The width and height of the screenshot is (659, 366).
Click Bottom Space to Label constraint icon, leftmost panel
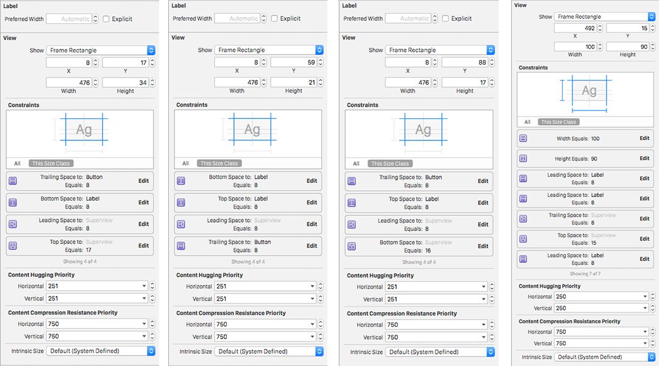click(x=13, y=203)
